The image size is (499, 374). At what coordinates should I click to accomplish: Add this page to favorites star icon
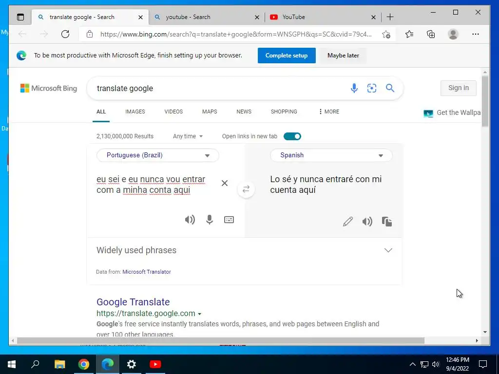386,35
